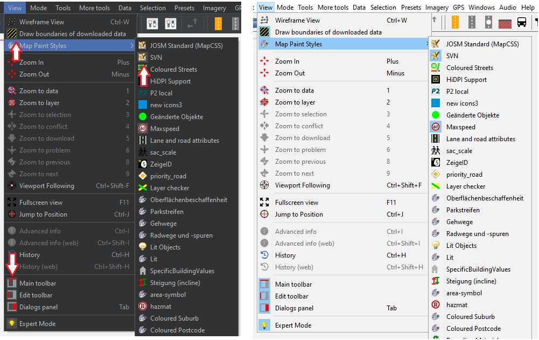Choose hazmat style icon in the light-themed submenu

click(x=436, y=305)
